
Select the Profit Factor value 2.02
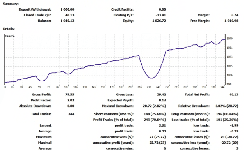pos(71,100)
